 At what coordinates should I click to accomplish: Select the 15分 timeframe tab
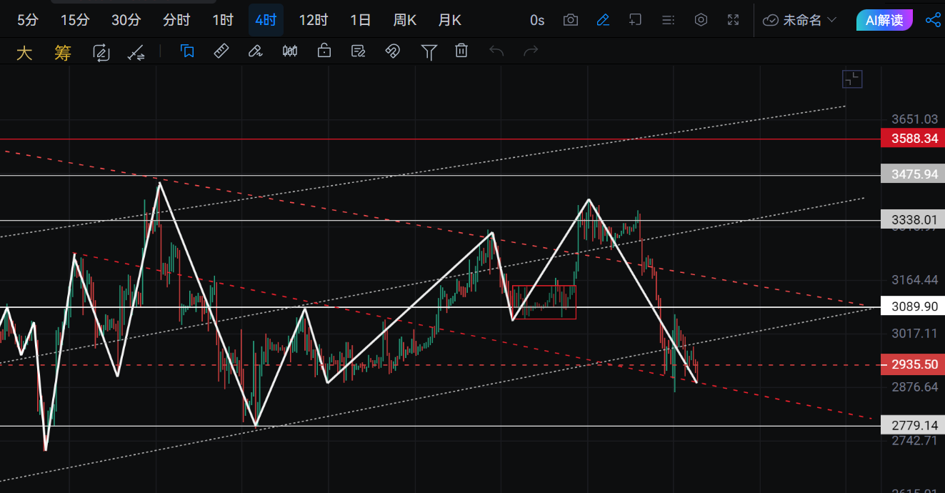[x=75, y=20]
